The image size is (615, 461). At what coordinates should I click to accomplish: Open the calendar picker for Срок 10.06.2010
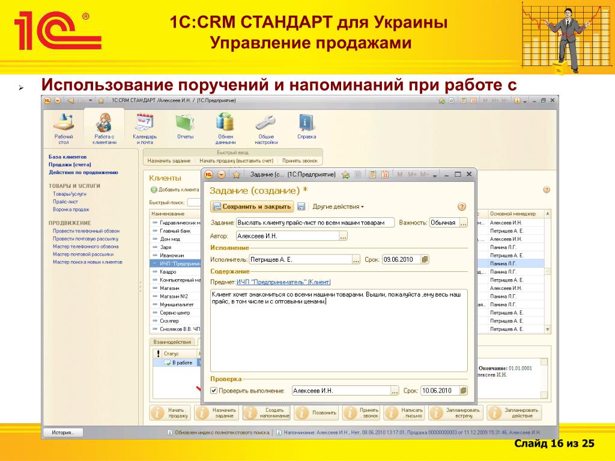point(463,390)
